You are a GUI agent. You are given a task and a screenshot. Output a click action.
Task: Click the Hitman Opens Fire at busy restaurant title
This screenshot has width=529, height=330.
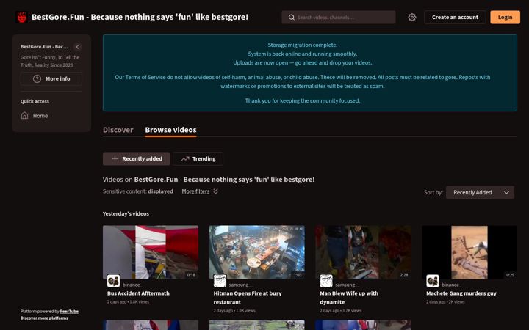[x=248, y=298]
